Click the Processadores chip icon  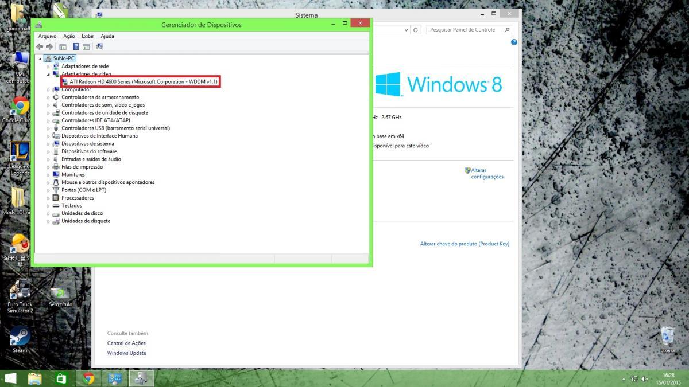pos(56,198)
